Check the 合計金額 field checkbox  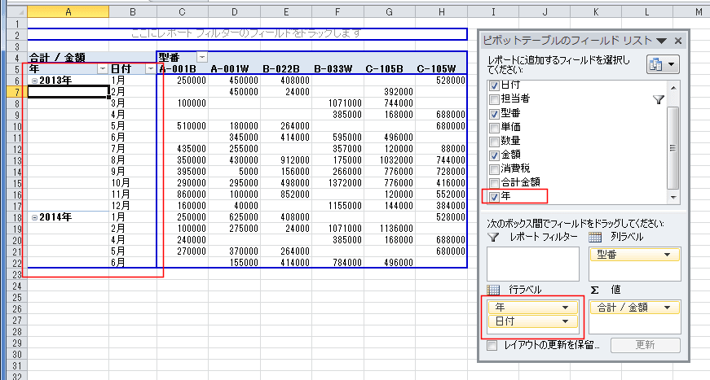[494, 183]
